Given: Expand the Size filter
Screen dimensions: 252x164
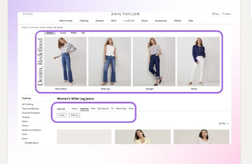Looking at the screenshot, I should (93, 109).
